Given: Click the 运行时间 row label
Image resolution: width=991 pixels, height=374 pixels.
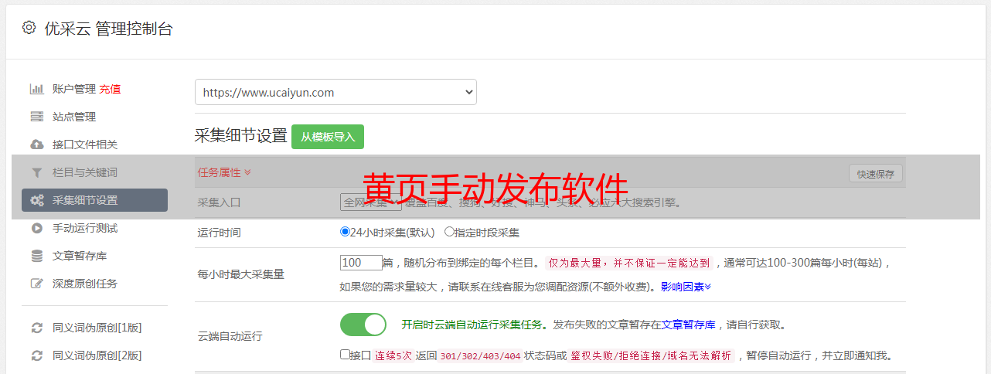Looking at the screenshot, I should click(220, 233).
